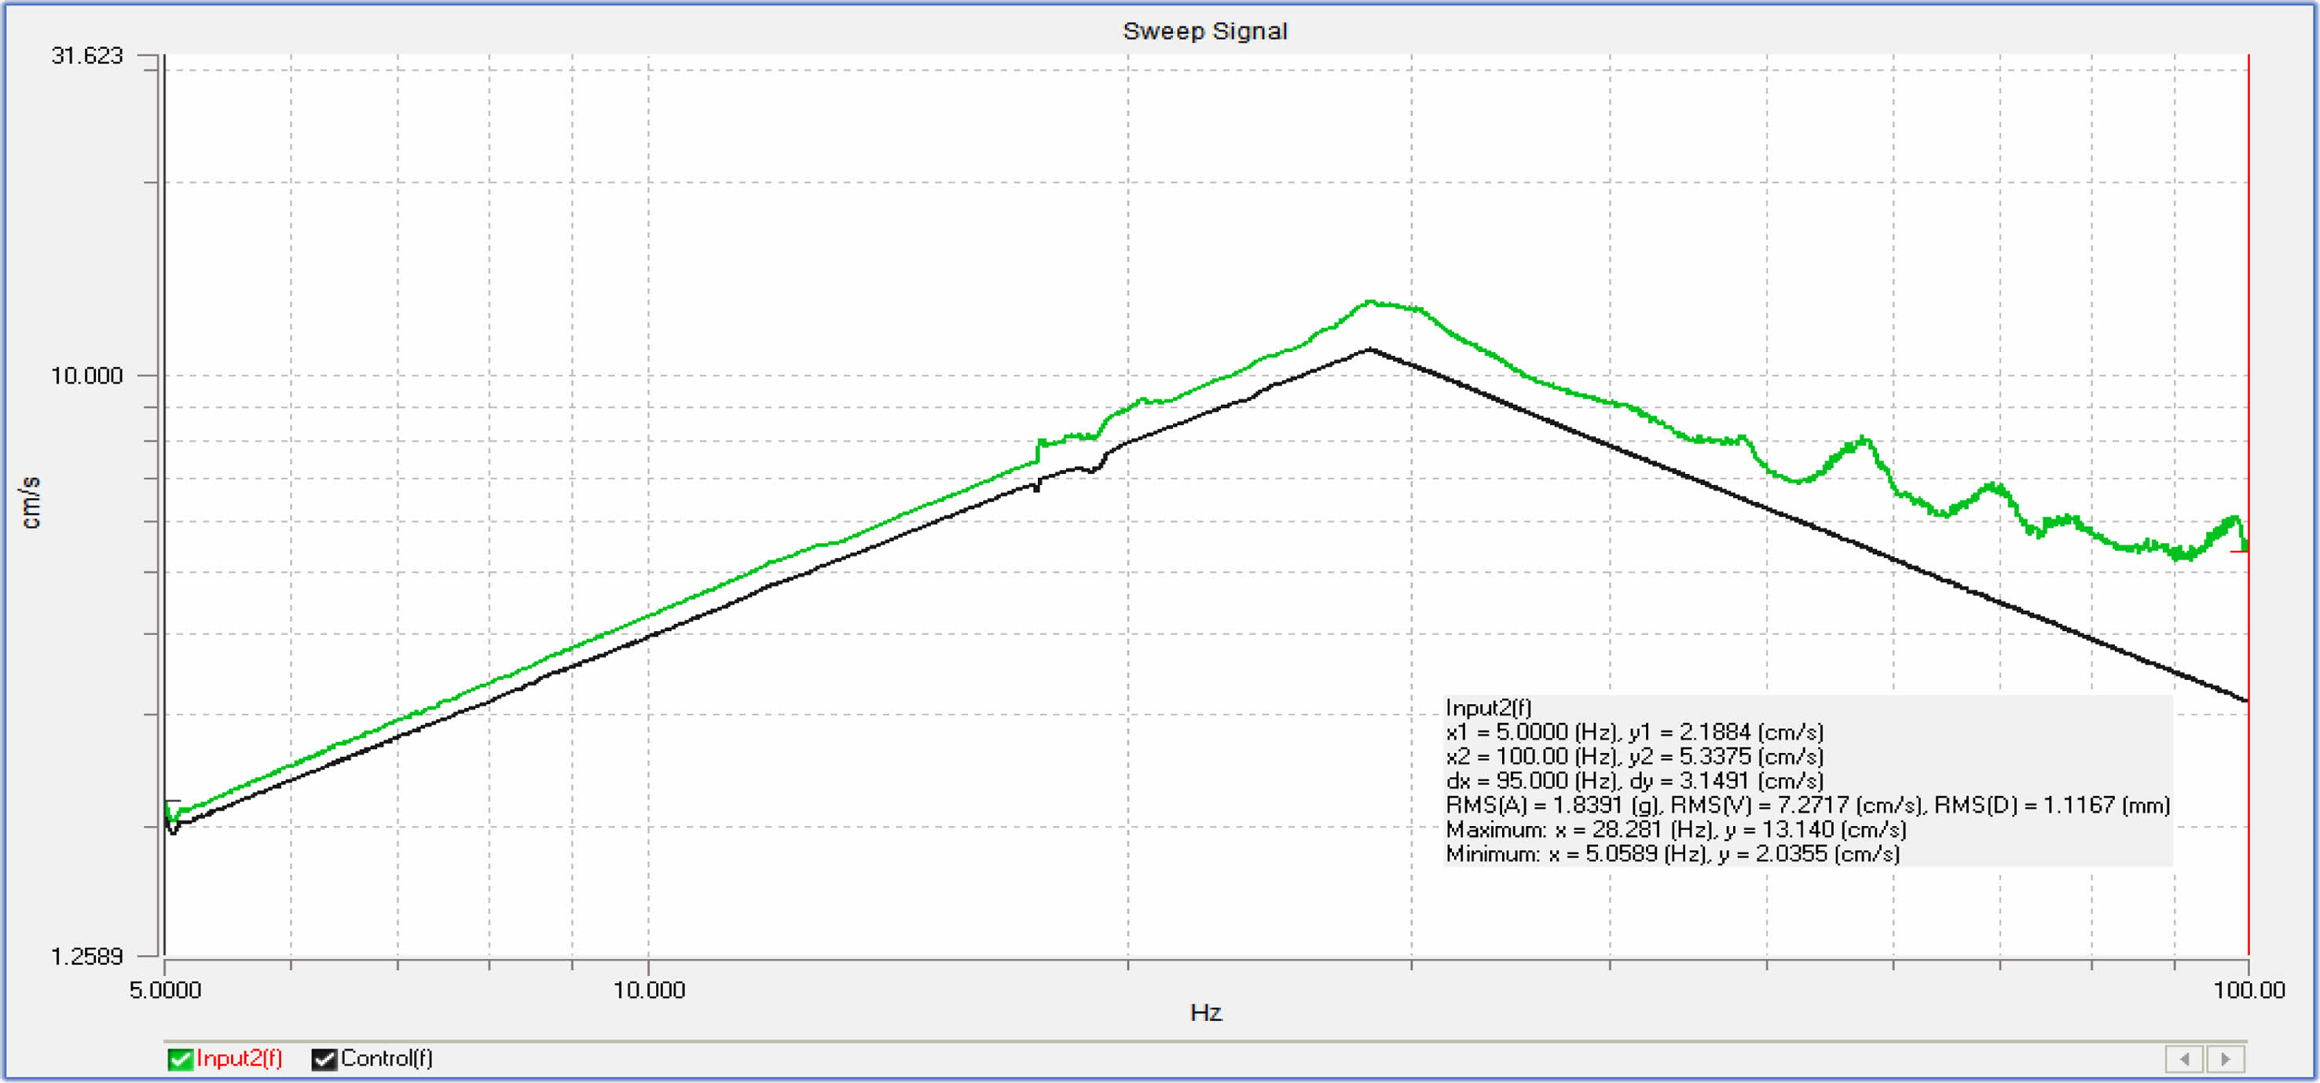Click the x2 = 100.00 readout line
This screenshot has width=2320, height=1083.
pos(1635,756)
